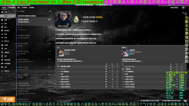Viewport: 189px width, 106px height.
Task: Open the Training (训练) sidebar icon
Action: [x=2, y=38]
